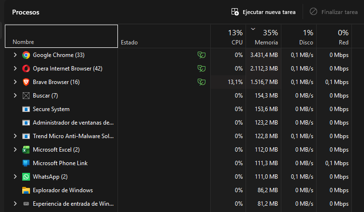Viewport: 364px width, 212px height.
Task: Expand the WhatsApp process group
Action: point(15,177)
